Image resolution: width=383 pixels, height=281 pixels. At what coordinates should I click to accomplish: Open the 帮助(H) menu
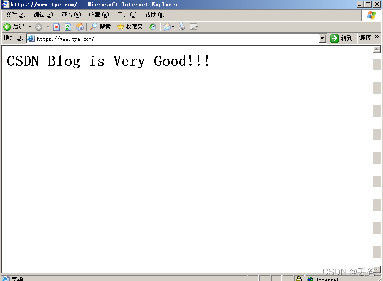pyautogui.click(x=155, y=15)
